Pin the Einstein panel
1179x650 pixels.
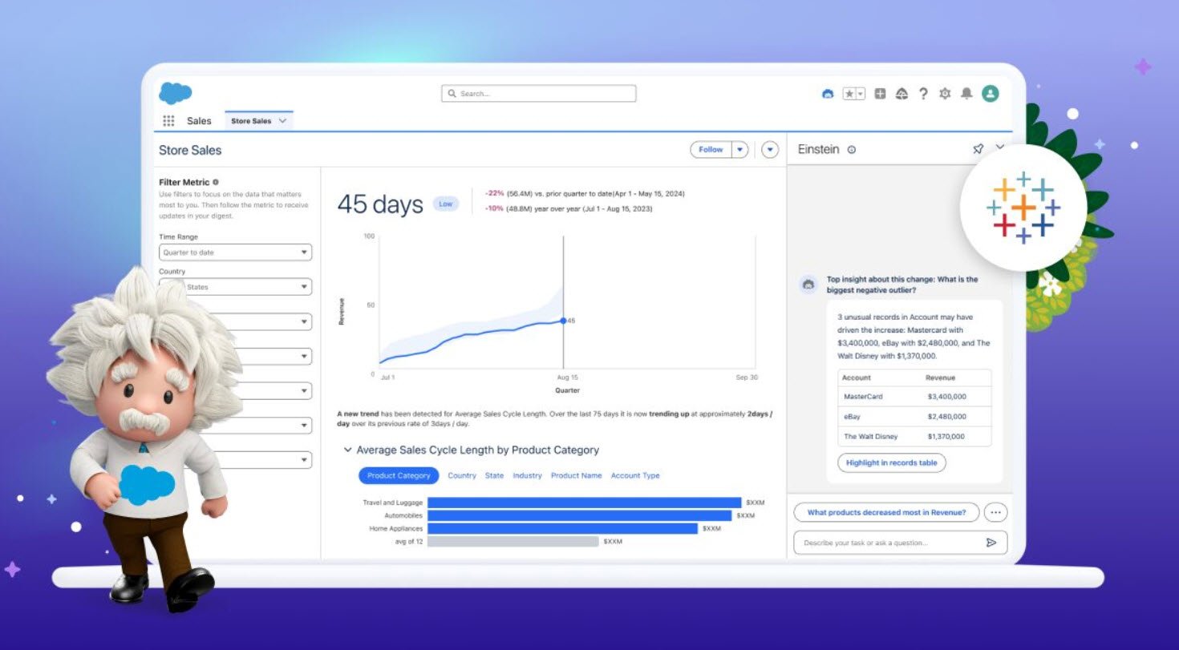pyautogui.click(x=978, y=149)
